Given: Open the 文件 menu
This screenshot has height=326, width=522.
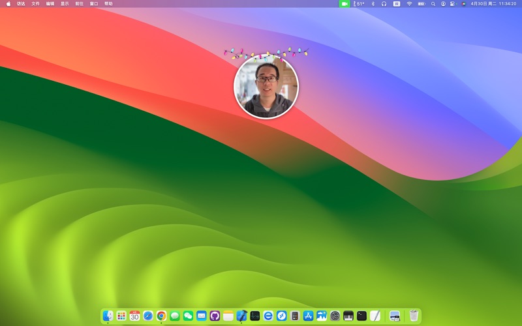Looking at the screenshot, I should coord(36,4).
